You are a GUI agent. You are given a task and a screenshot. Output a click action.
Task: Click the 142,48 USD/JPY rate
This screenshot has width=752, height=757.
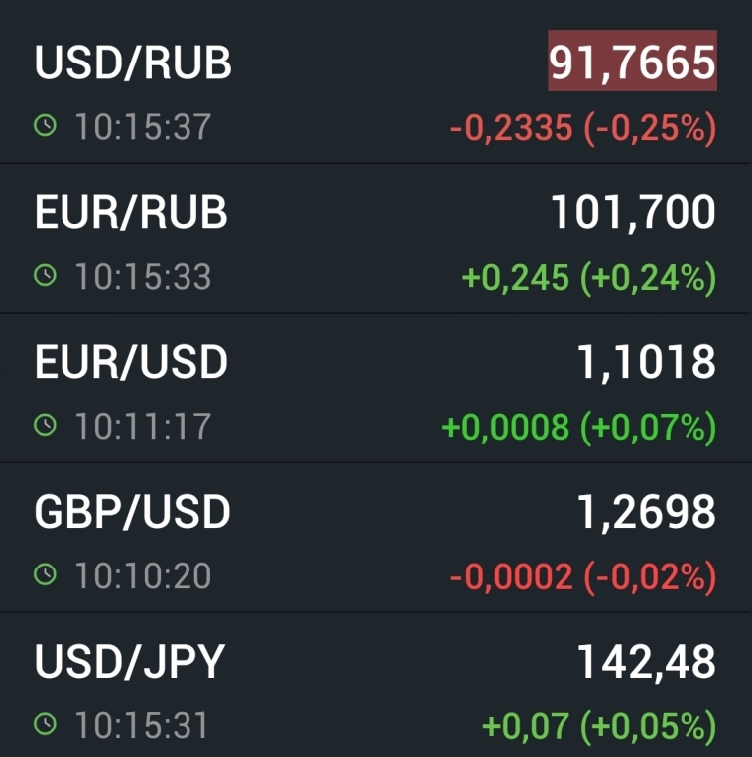coord(646,662)
